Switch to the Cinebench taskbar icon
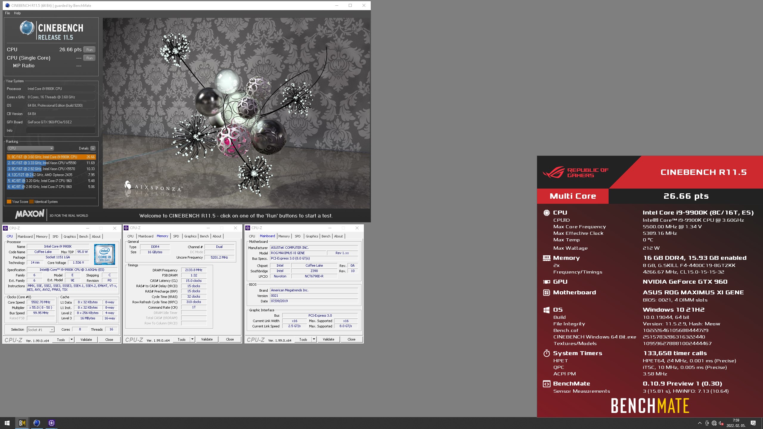 (37, 423)
